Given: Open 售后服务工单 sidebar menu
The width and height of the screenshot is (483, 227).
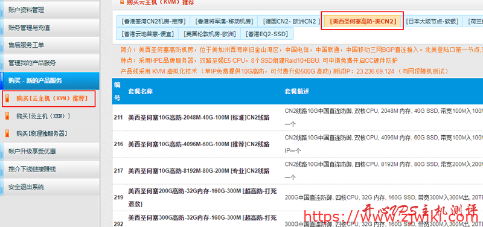Looking at the screenshot, I should click(x=50, y=45).
